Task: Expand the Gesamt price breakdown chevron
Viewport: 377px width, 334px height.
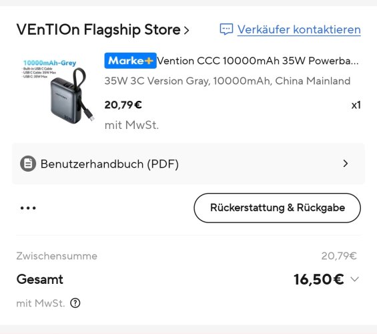Action: point(354,279)
